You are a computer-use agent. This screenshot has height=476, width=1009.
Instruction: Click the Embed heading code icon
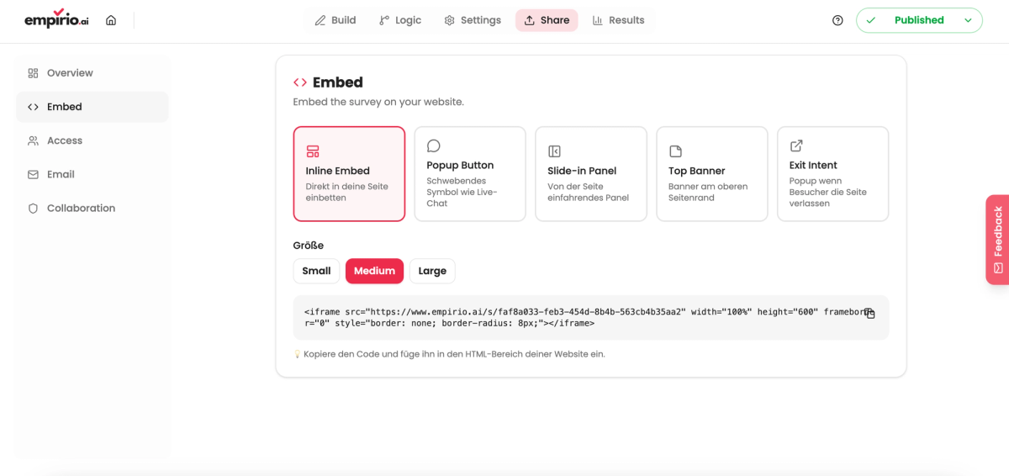coord(299,82)
